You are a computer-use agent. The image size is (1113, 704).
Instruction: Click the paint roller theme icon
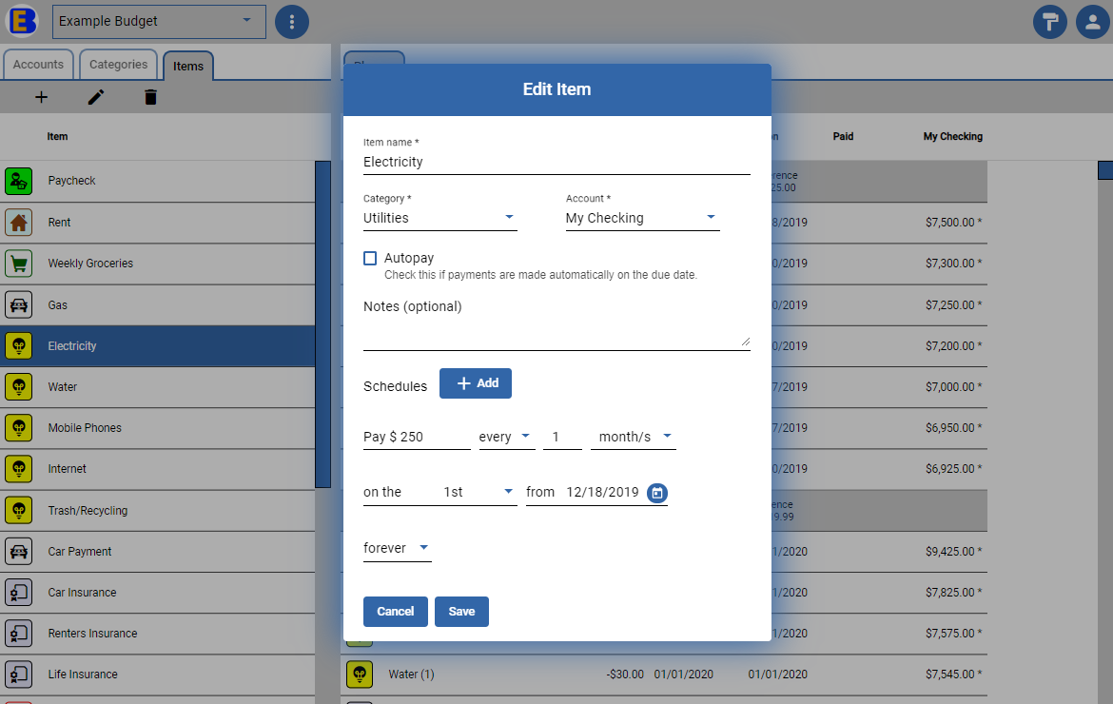click(1050, 22)
